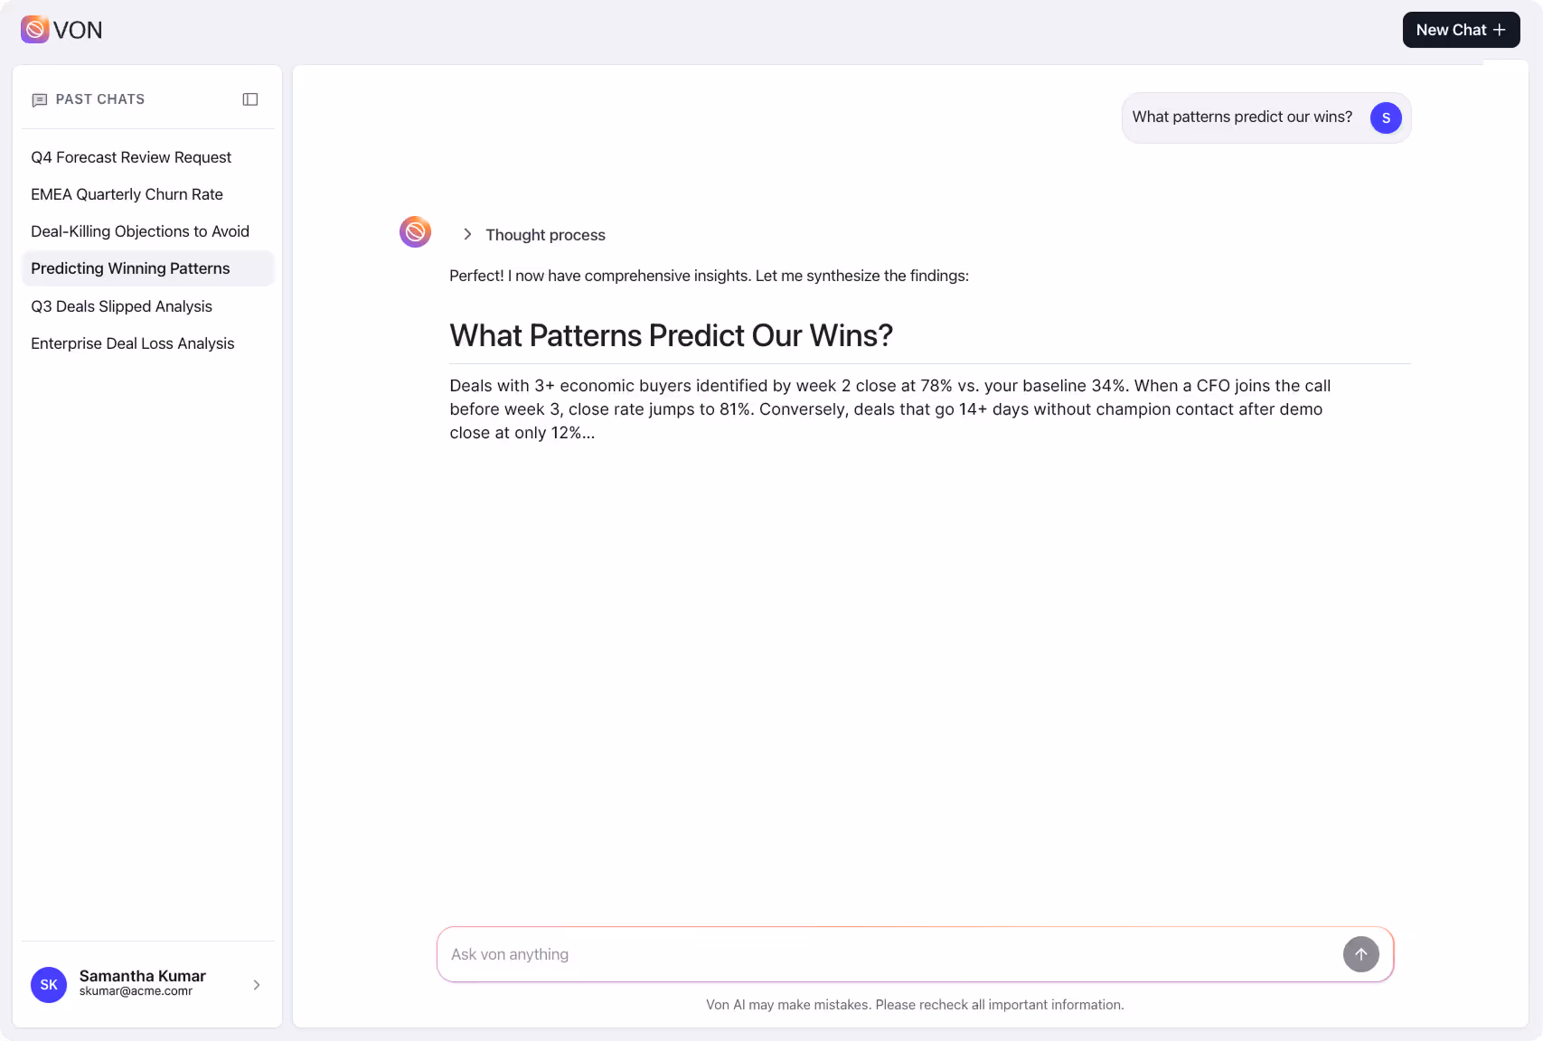The width and height of the screenshot is (1543, 1041).
Task: Click the S avatar on the user message
Action: tap(1385, 117)
